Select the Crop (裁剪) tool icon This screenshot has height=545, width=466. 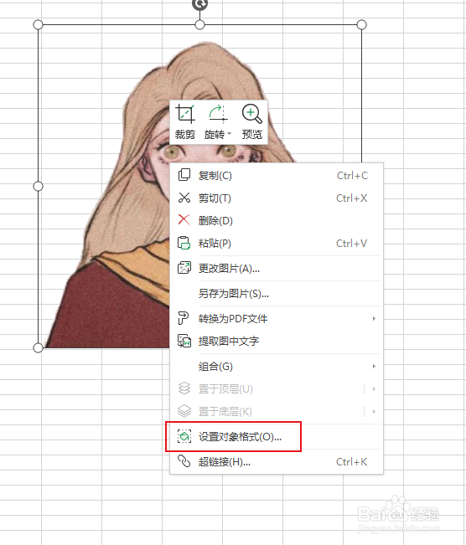[184, 114]
